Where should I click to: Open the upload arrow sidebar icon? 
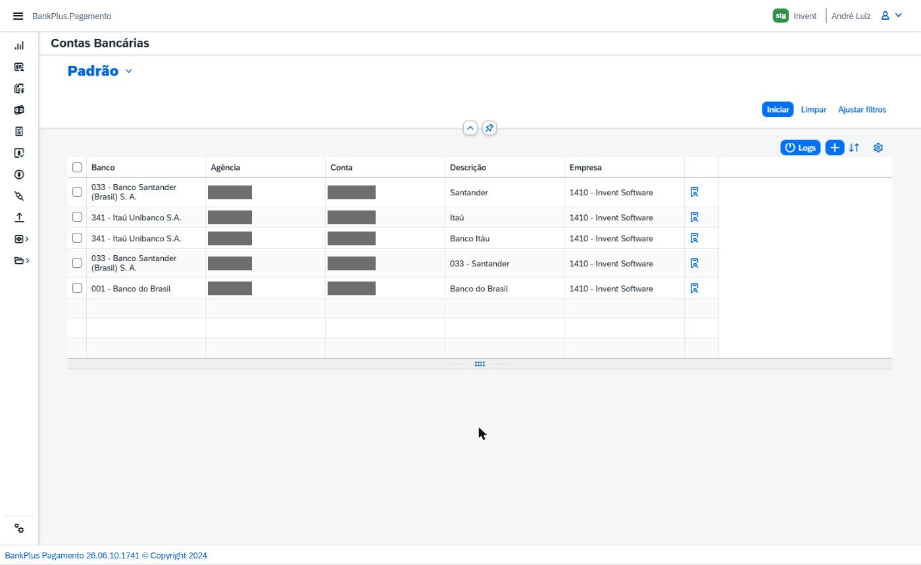[19, 218]
